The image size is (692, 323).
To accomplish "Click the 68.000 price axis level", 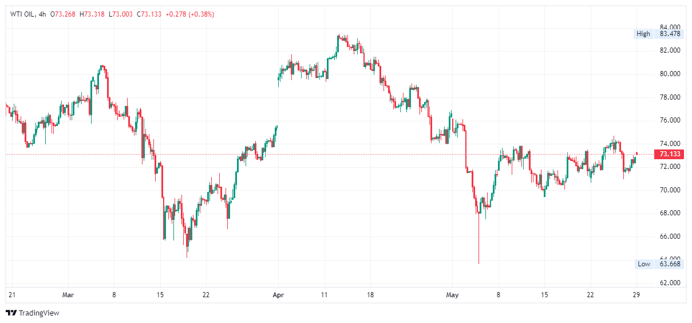I will pos(670,213).
